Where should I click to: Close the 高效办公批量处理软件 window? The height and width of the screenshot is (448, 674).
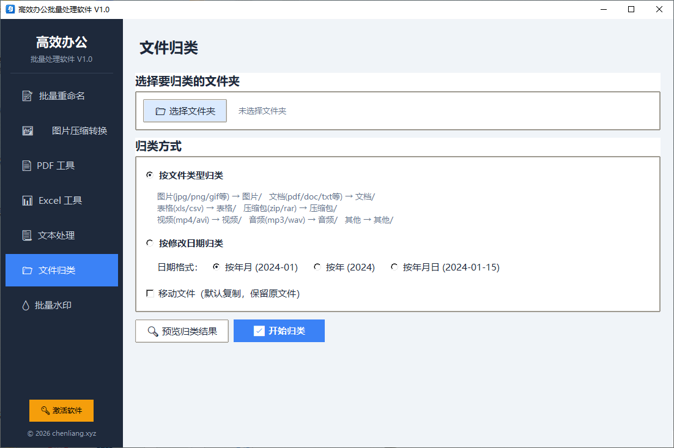659,9
